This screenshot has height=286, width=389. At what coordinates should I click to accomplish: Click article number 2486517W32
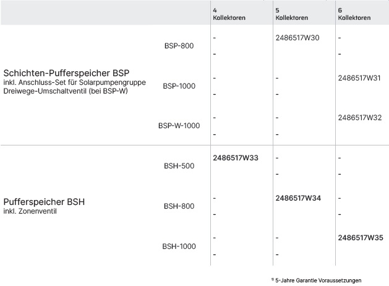pyautogui.click(x=359, y=118)
